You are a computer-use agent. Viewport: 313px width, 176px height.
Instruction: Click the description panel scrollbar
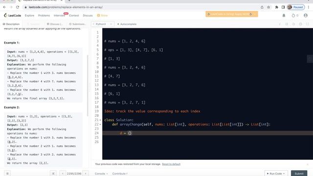(88, 86)
